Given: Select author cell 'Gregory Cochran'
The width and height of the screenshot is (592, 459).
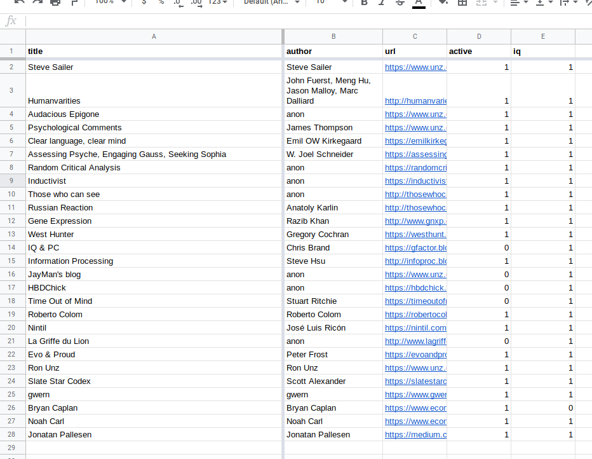Looking at the screenshot, I should click(333, 234).
